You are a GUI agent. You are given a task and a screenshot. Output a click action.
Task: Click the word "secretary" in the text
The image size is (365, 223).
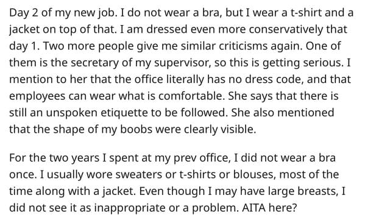(x=94, y=63)
